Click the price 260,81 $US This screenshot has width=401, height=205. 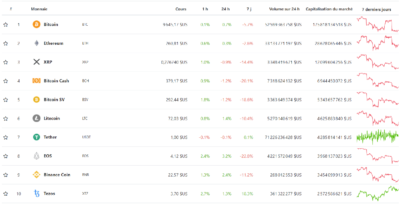pos(177,43)
